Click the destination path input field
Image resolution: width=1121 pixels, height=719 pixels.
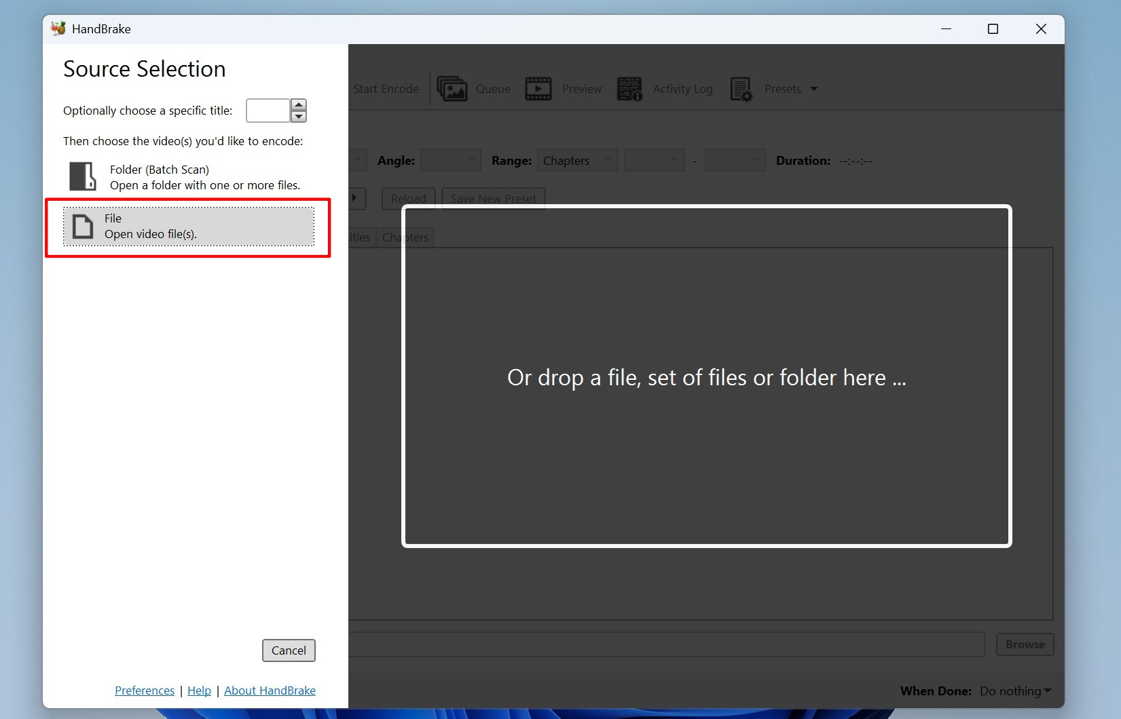point(666,644)
